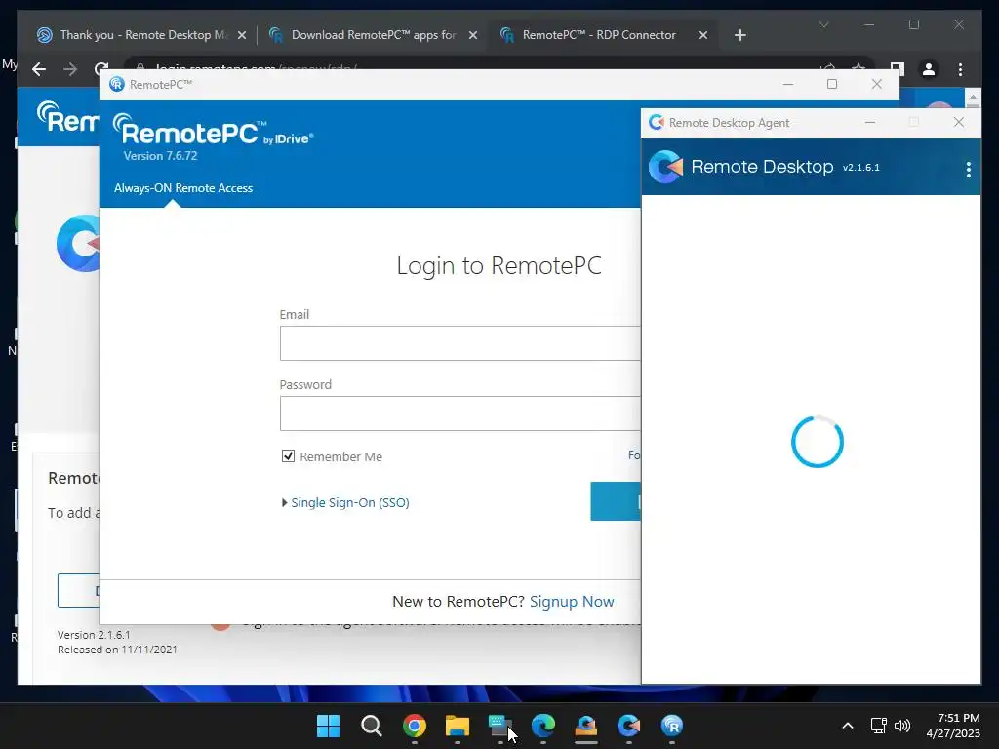Viewport: 999px width, 749px height.
Task: Click the Version 7.6.72 text
Action: 161,155
